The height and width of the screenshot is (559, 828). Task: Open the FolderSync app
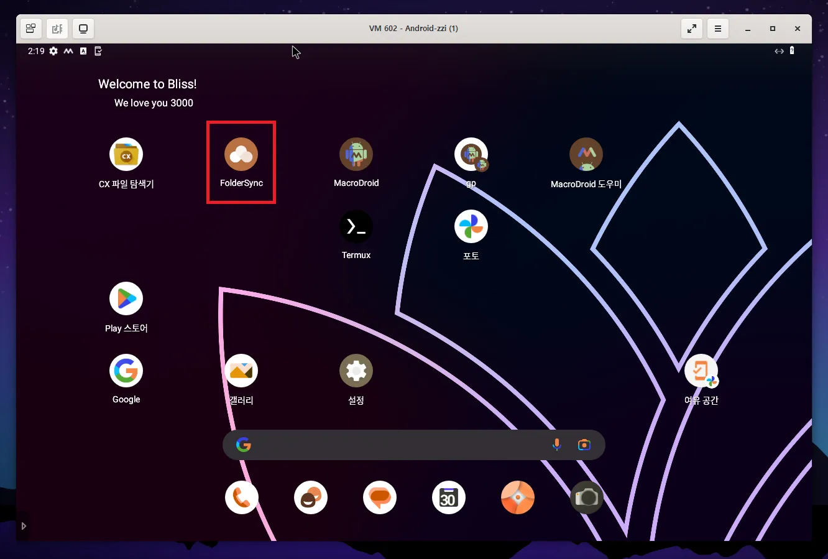[x=241, y=154]
